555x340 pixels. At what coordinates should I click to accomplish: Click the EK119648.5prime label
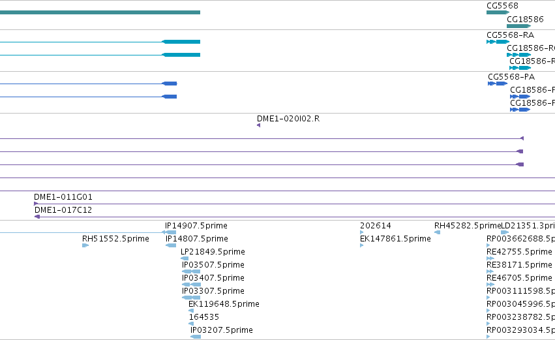click(224, 304)
